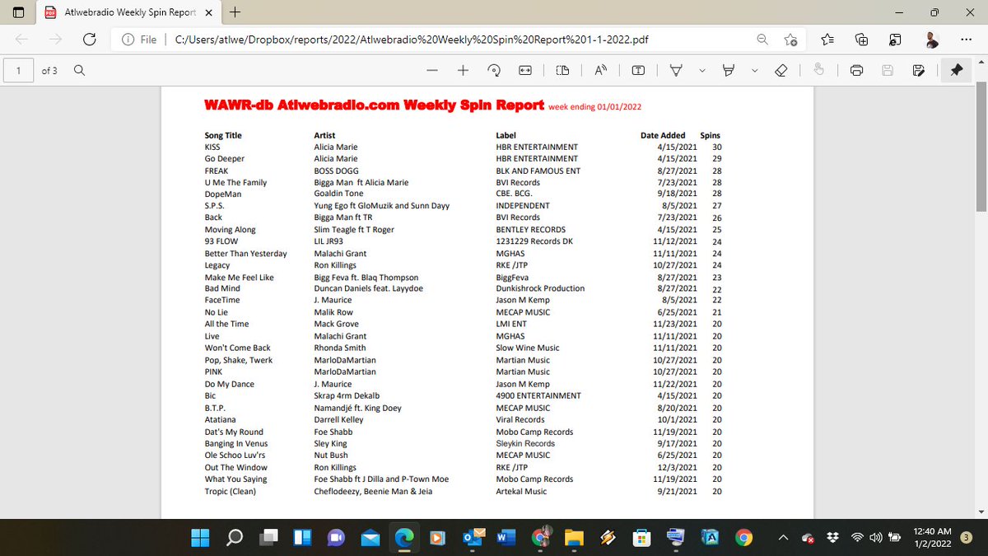The height and width of the screenshot is (556, 988).
Task: Open the Windows Start menu
Action: tap(200, 538)
